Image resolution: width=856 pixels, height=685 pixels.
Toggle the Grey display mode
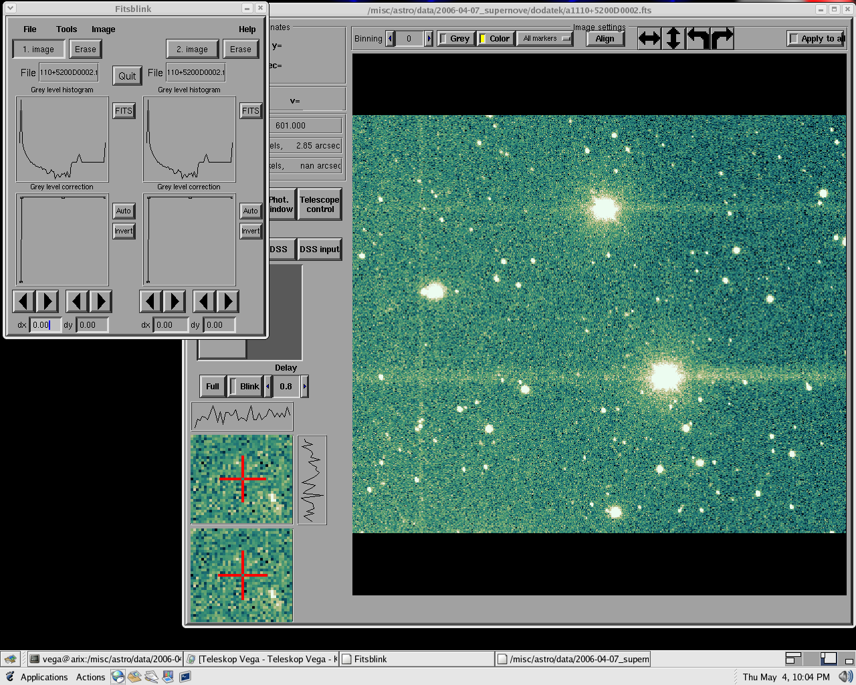click(x=455, y=39)
